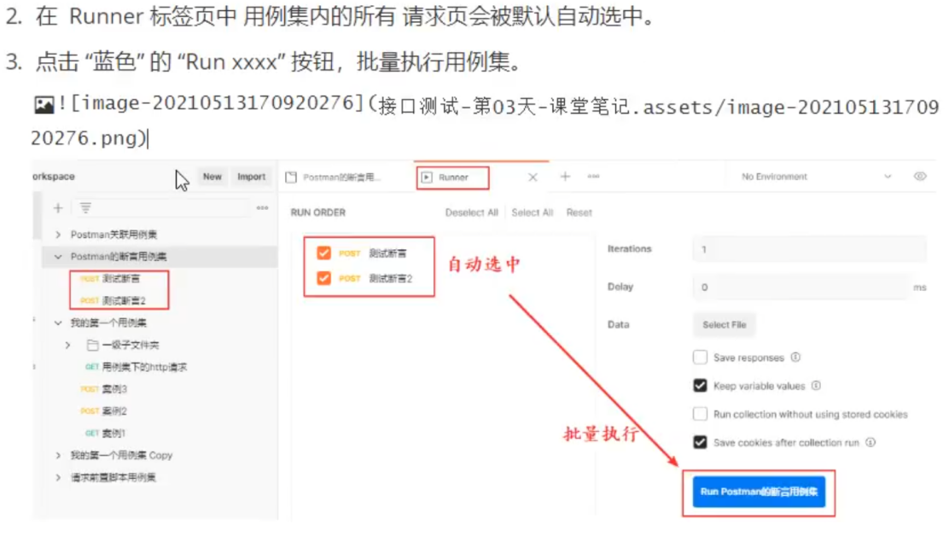This screenshot has height=547, width=949.
Task: Disable the Keep variable values checkbox
Action: pyautogui.click(x=701, y=386)
